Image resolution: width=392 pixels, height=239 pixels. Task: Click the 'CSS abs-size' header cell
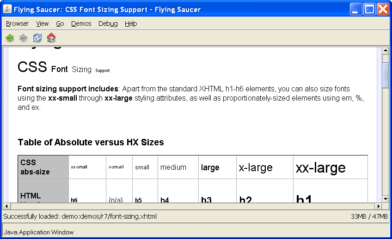coord(43,167)
